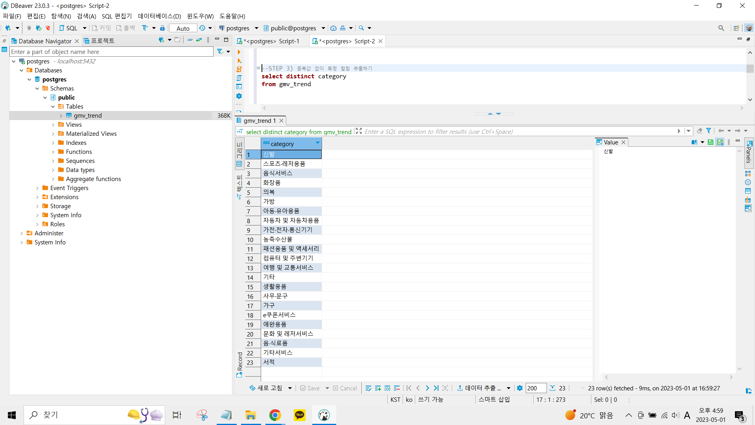The height and width of the screenshot is (425, 755).
Task: Expand the Views folder in tree
Action: [x=53, y=125]
